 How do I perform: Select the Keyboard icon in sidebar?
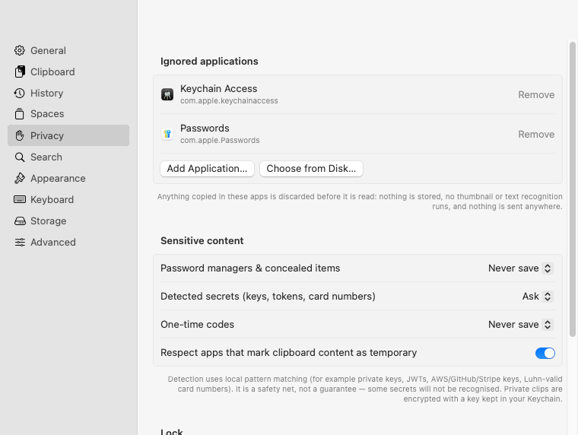[20, 199]
